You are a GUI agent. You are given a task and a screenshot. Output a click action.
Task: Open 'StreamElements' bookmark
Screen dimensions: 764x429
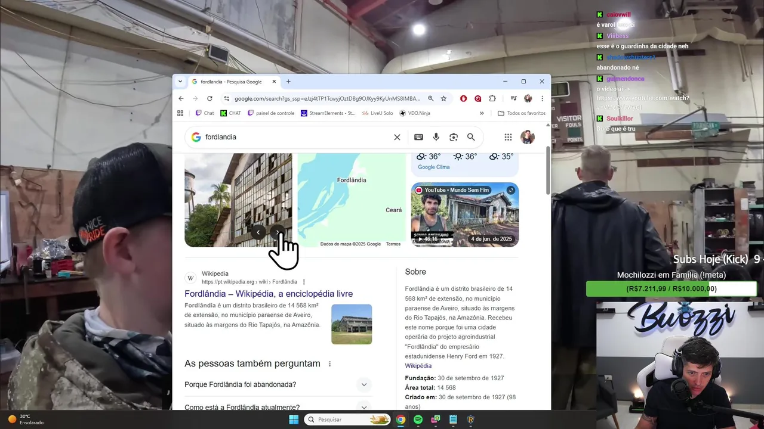328,113
